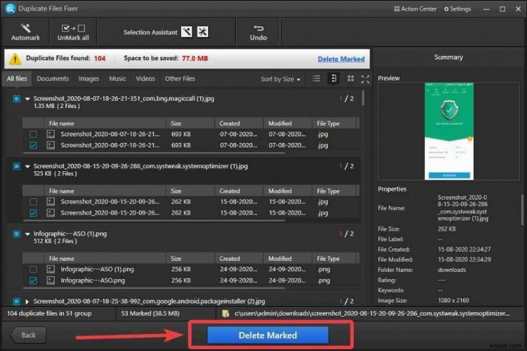Viewport: 527px width, 351px height.
Task: Expand results to full-screen view icon
Action: click(366, 79)
